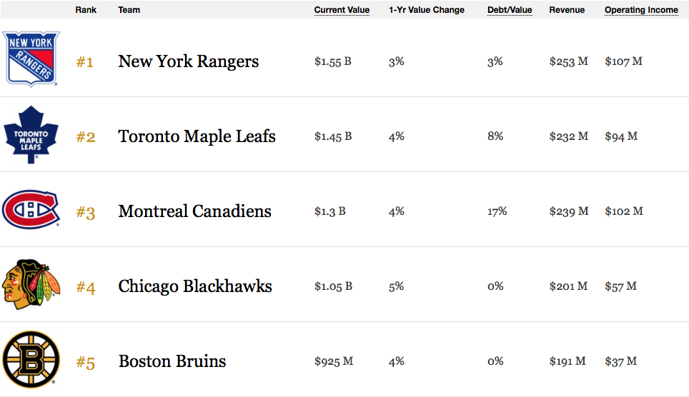The height and width of the screenshot is (397, 689).
Task: Sort by Debt/Value column header
Action: (x=510, y=10)
